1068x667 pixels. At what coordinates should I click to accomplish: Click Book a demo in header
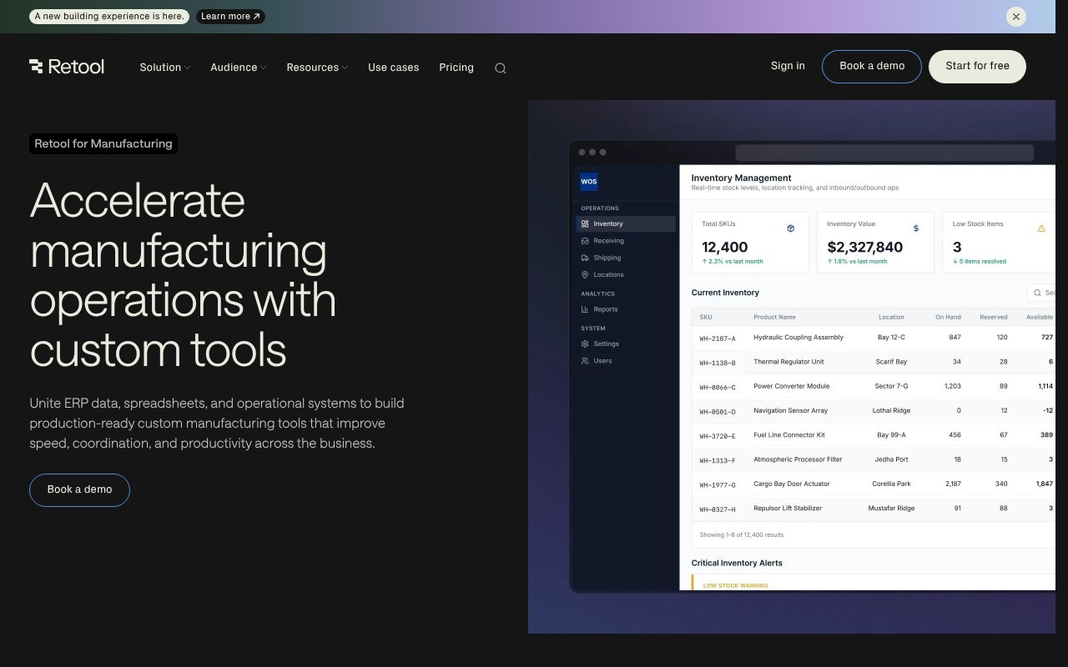pos(872,67)
